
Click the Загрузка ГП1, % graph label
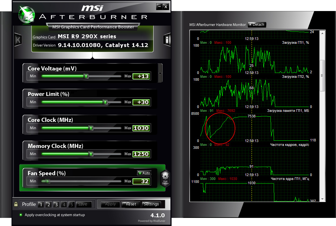pos(295,42)
